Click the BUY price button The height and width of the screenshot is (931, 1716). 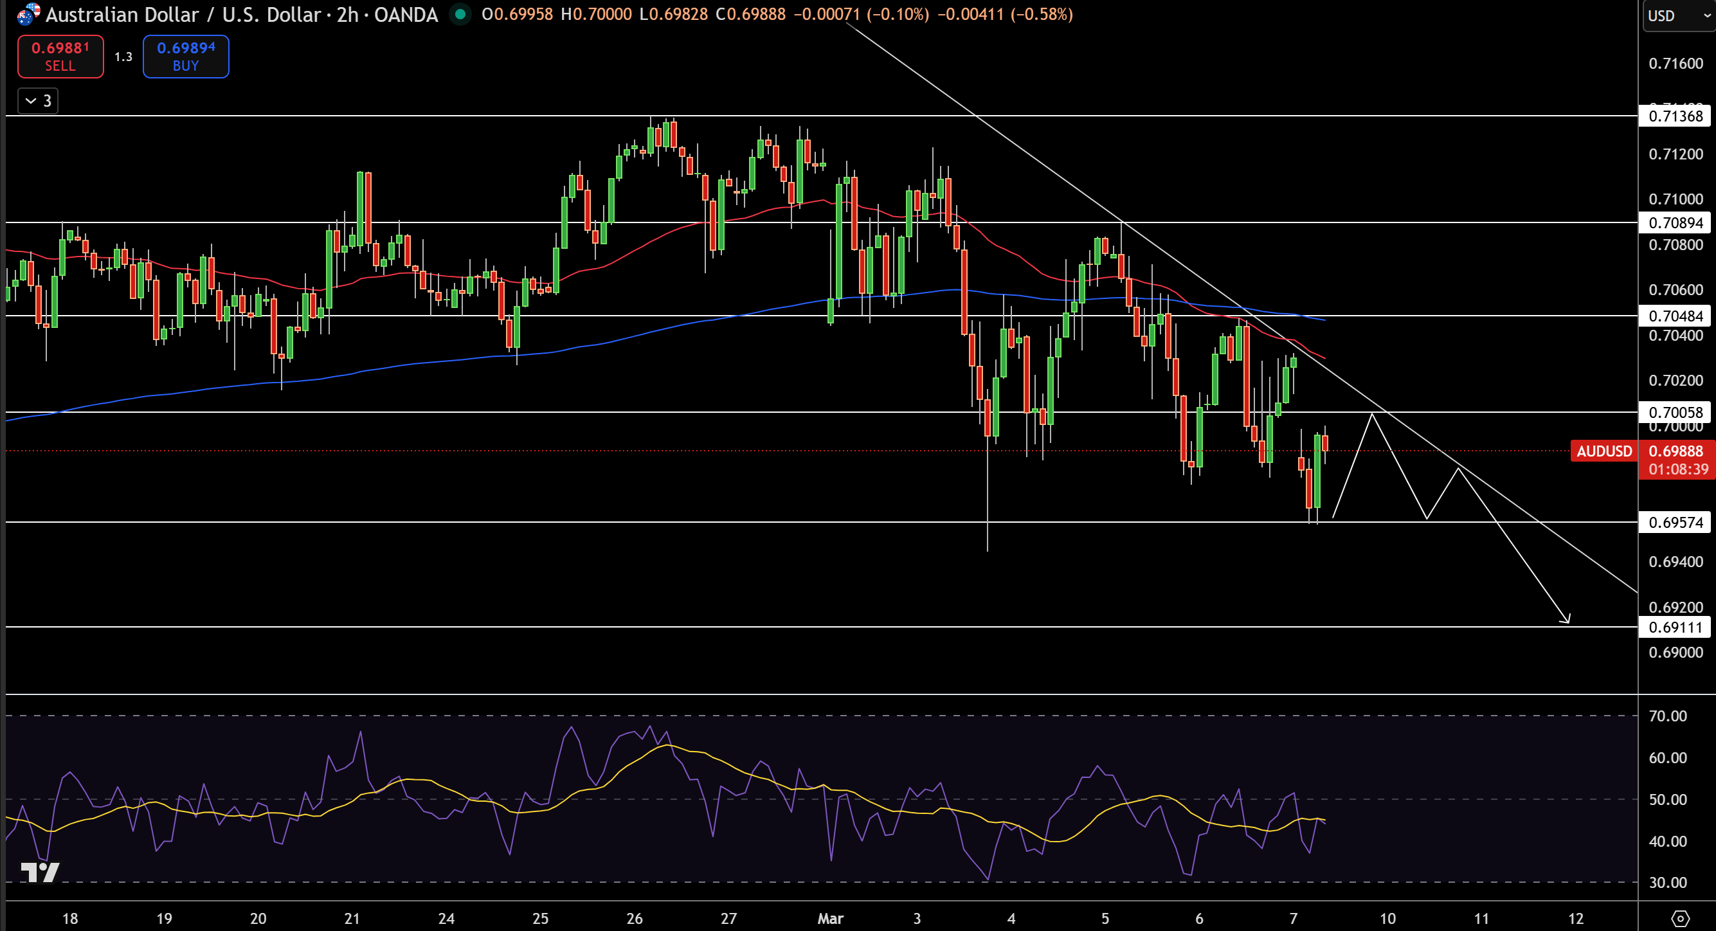[x=186, y=57]
